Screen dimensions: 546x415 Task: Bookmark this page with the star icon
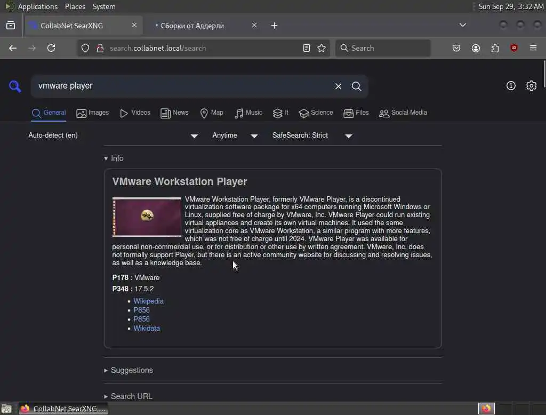[x=322, y=48]
